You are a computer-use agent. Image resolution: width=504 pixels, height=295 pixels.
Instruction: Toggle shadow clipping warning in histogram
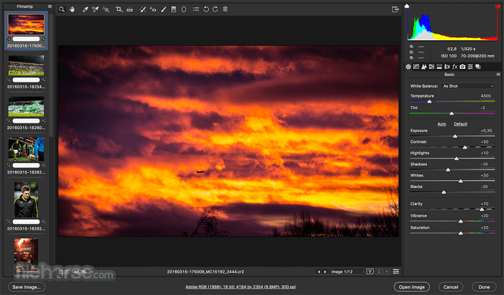408,6
